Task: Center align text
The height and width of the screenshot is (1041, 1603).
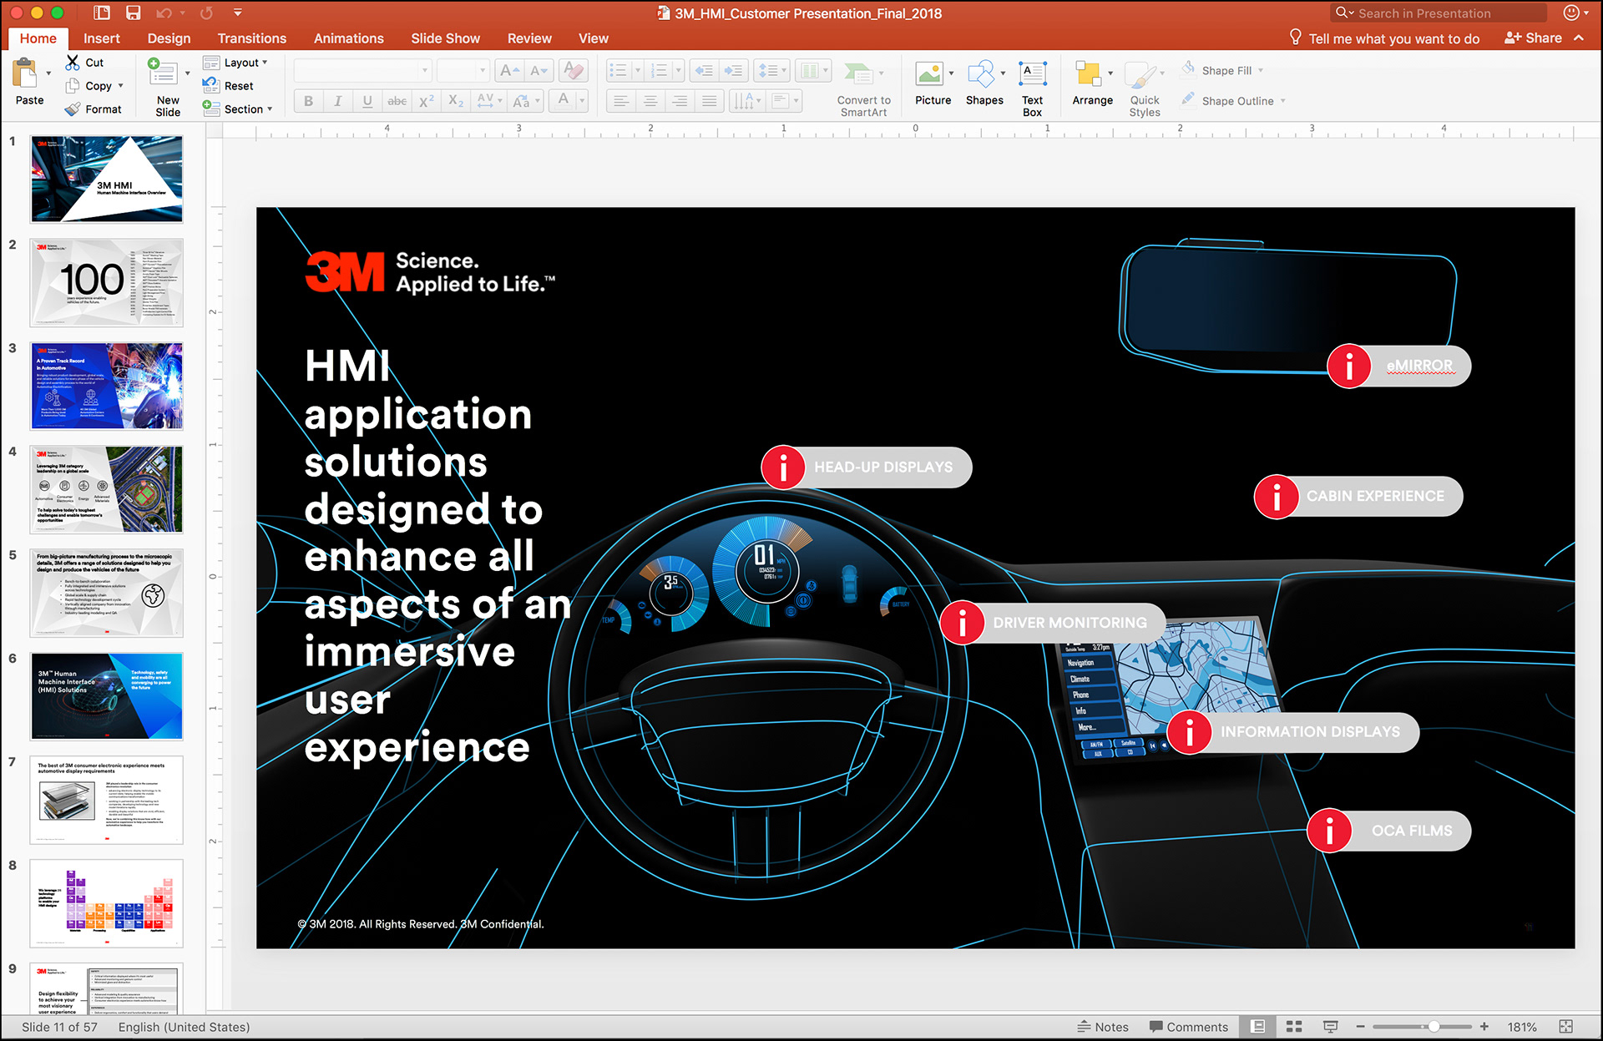Action: click(x=650, y=101)
